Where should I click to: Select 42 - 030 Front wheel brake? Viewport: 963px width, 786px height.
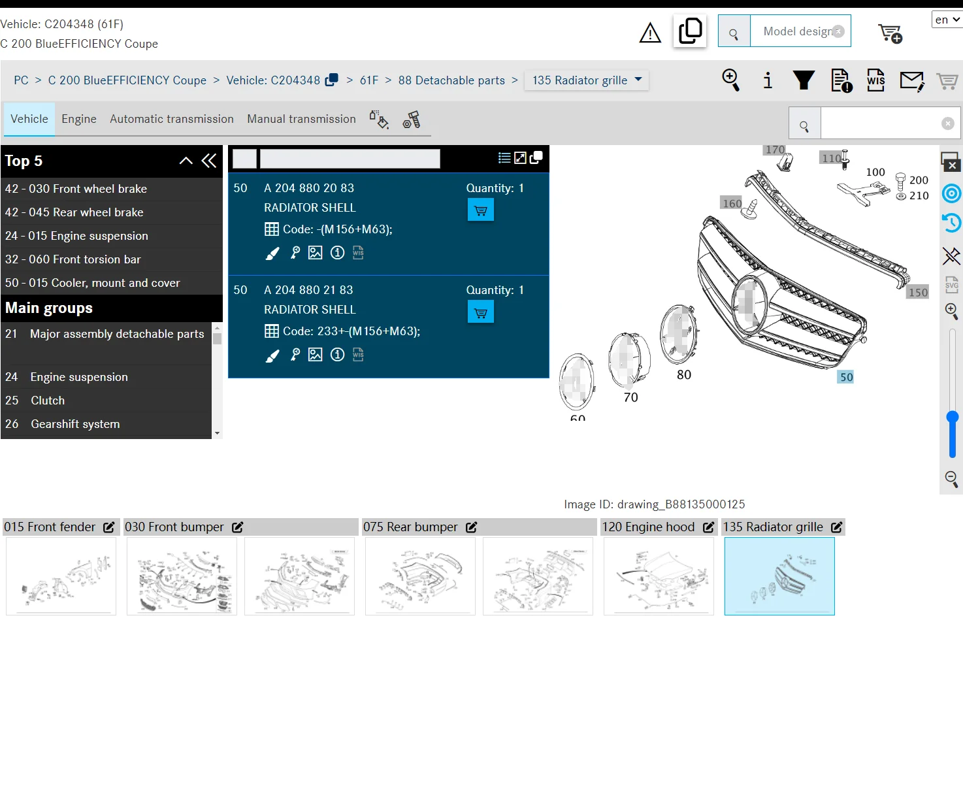click(x=111, y=189)
